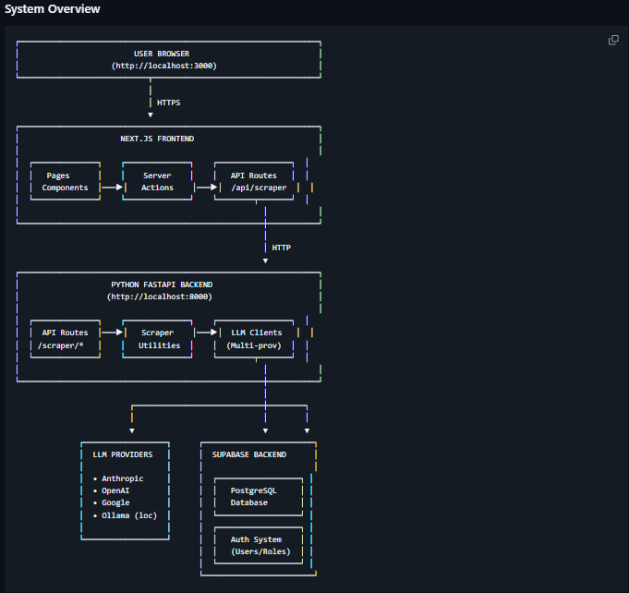Click the HTTP connection label

click(x=282, y=248)
